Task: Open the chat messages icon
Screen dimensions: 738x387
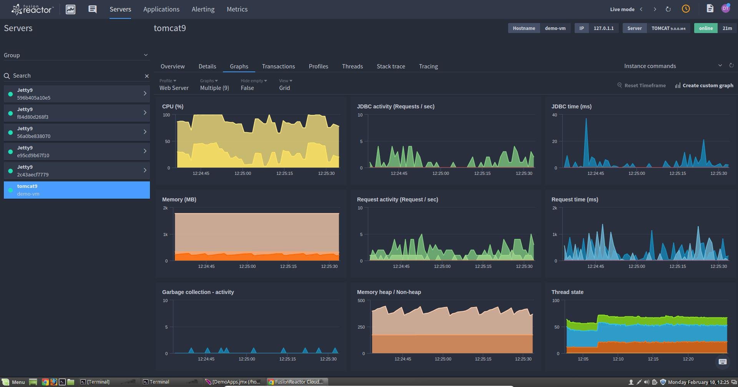Action: click(92, 9)
